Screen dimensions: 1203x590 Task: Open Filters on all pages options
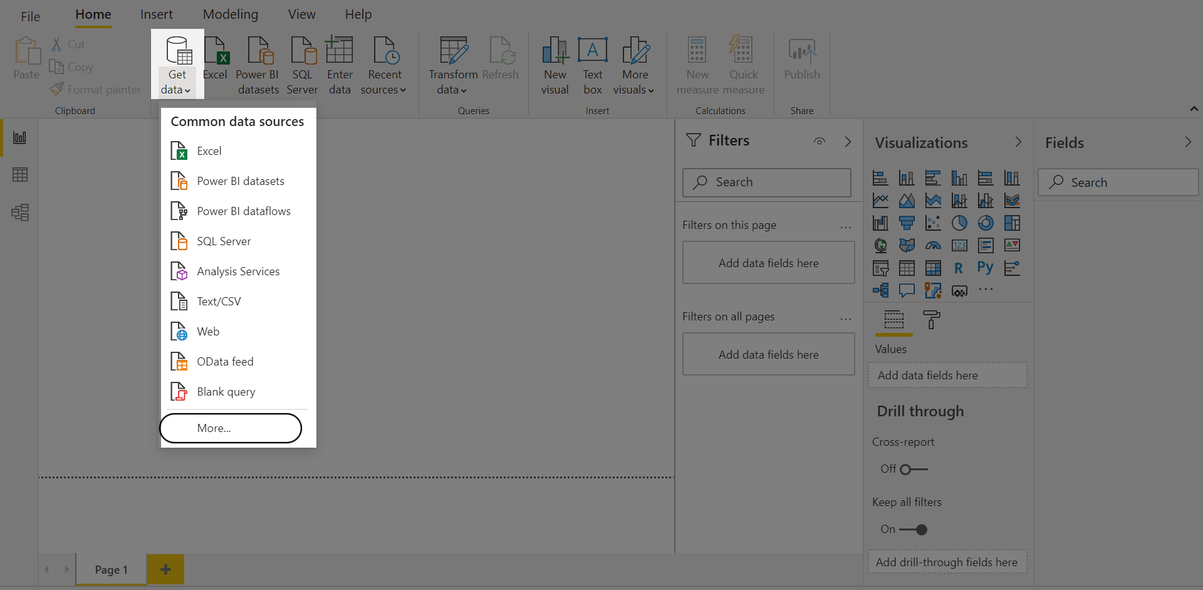846,319
